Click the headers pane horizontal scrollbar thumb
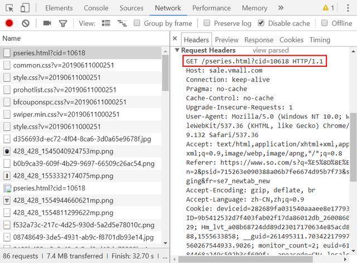Screen dimensions: 357x263 point(245,259)
